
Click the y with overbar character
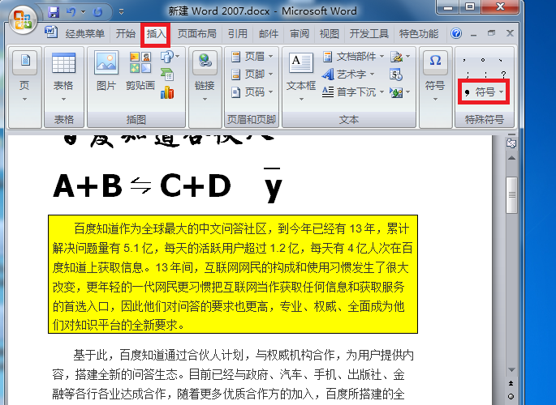[273, 185]
